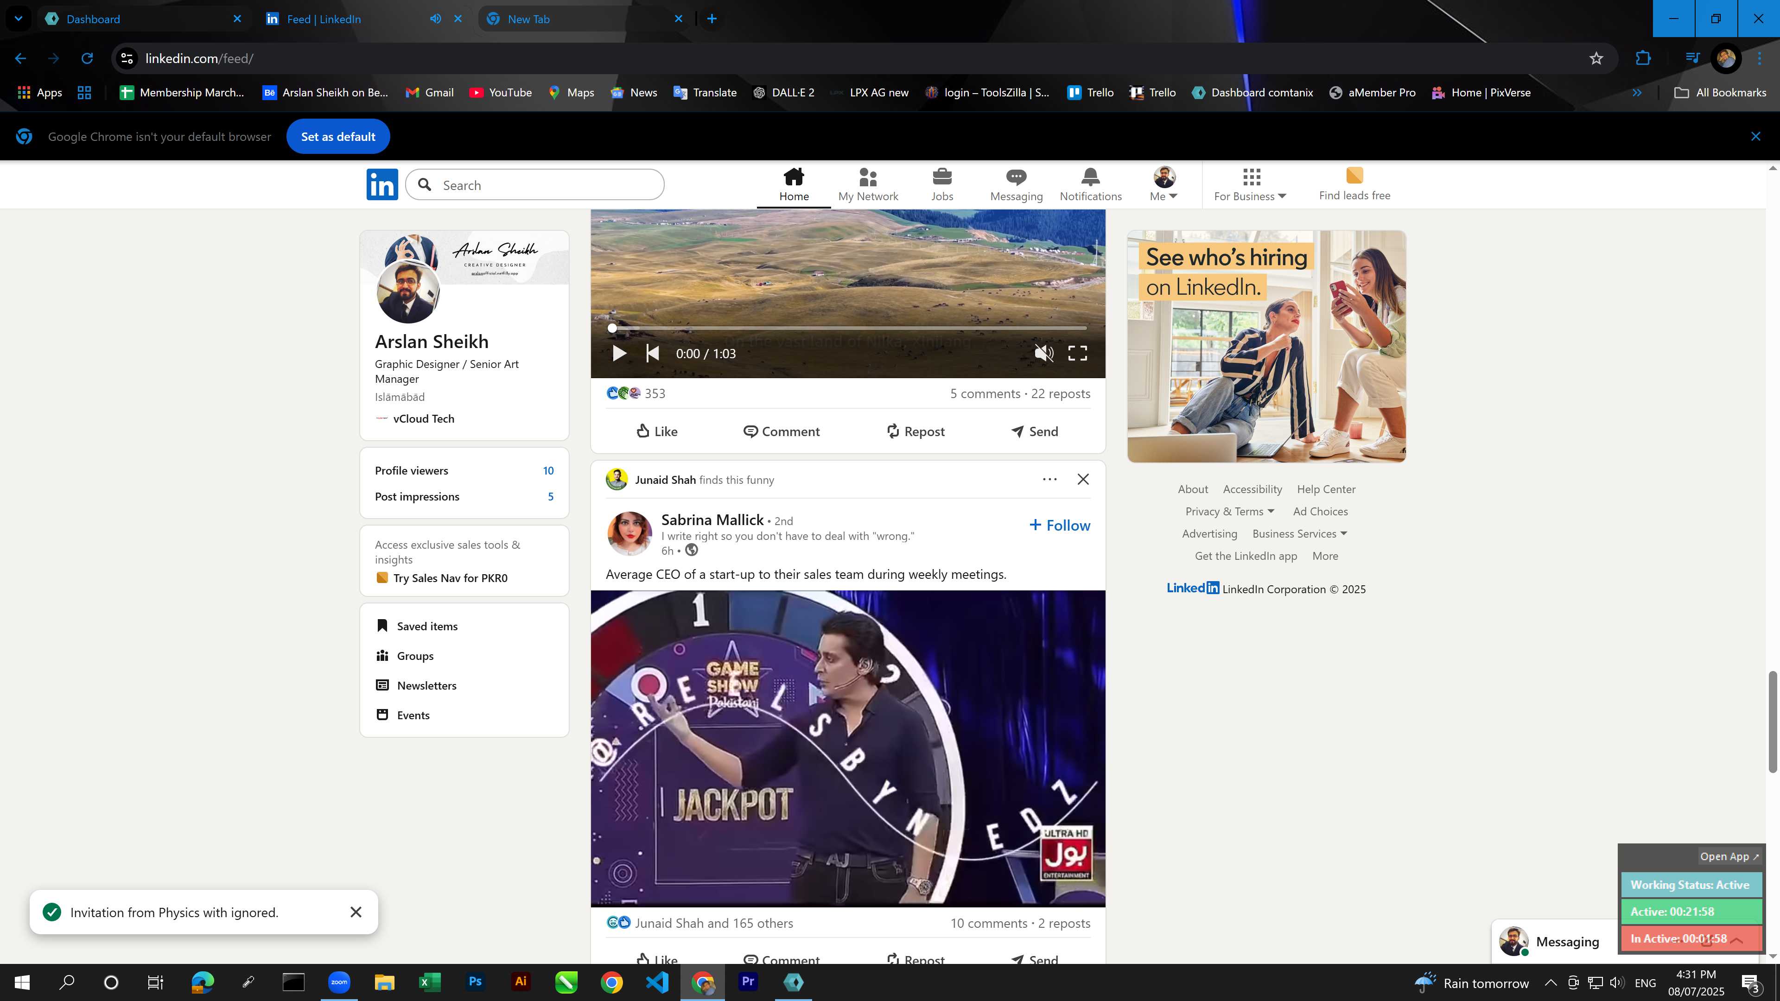
Task: Comment on the post with 353 reactions
Action: click(x=781, y=431)
